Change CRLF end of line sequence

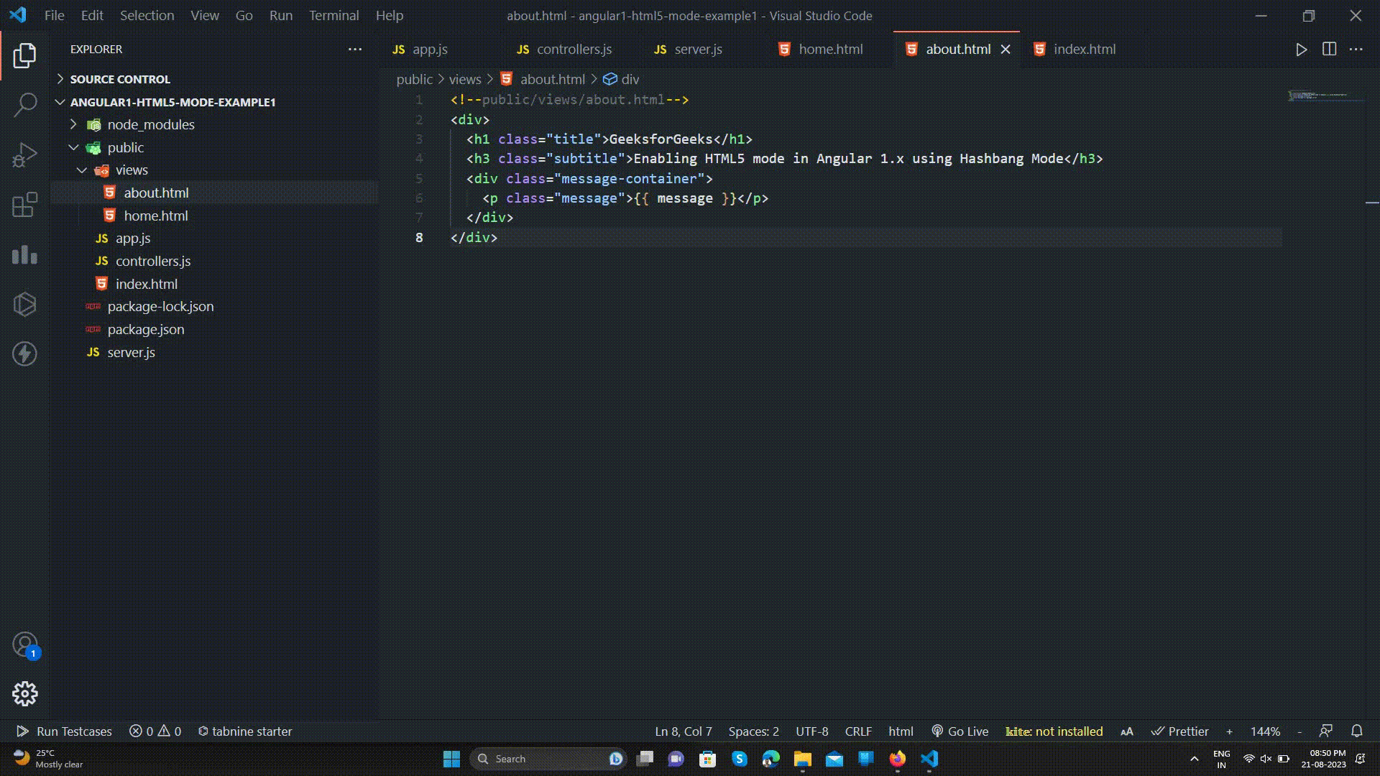857,731
